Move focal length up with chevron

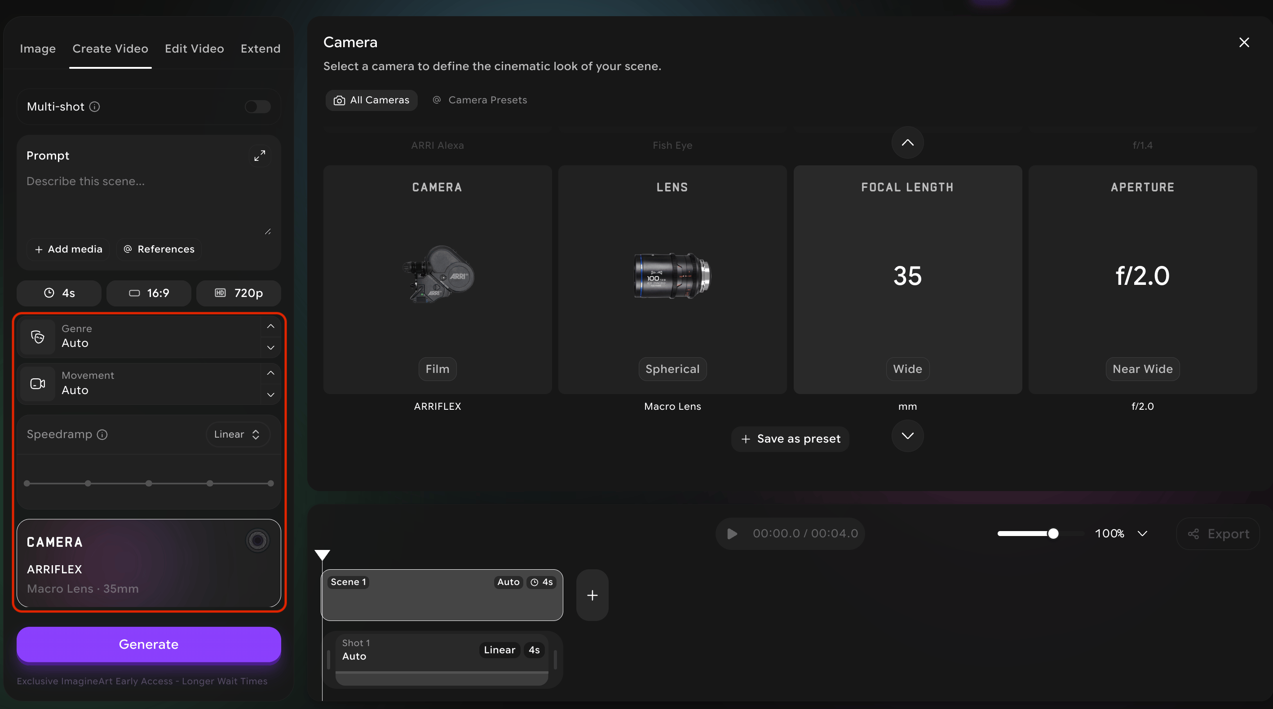click(907, 143)
